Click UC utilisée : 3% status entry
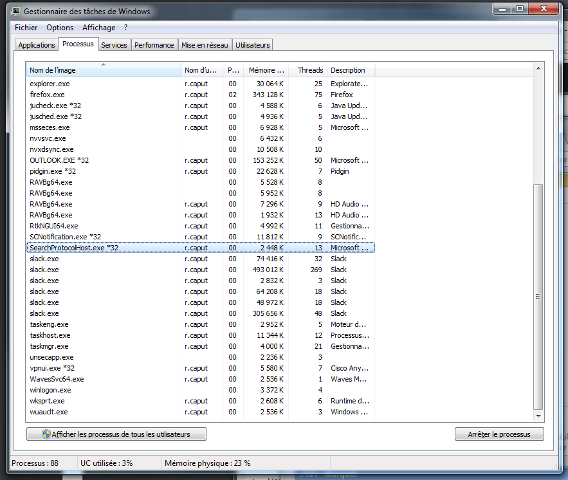The height and width of the screenshot is (480, 568). (107, 463)
